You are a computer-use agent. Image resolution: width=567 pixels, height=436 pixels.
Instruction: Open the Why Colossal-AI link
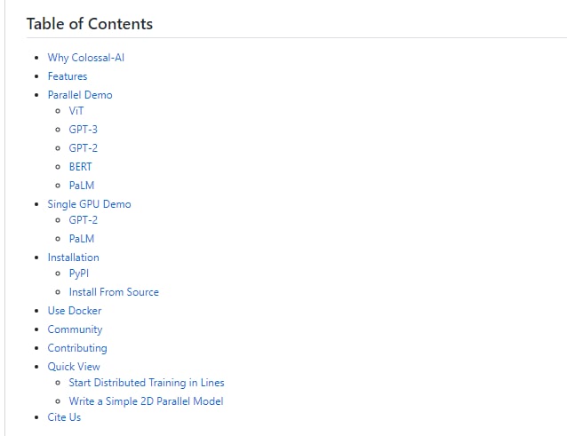tap(86, 58)
